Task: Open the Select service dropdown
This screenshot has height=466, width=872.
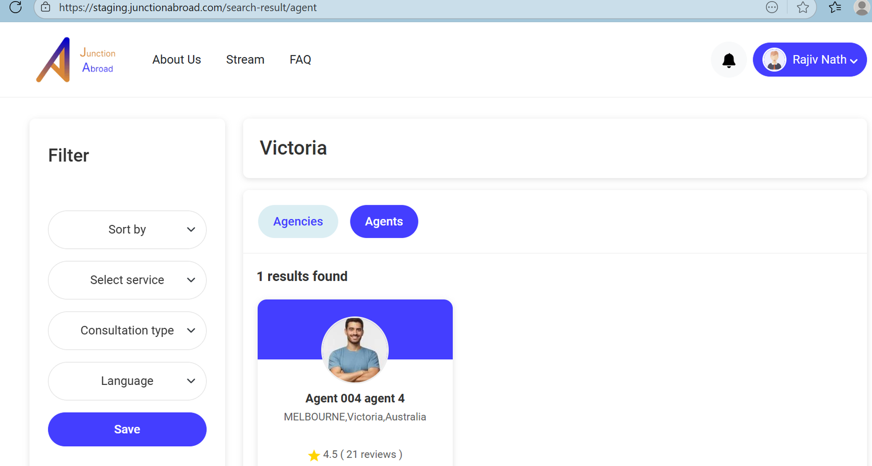Action: pyautogui.click(x=127, y=280)
